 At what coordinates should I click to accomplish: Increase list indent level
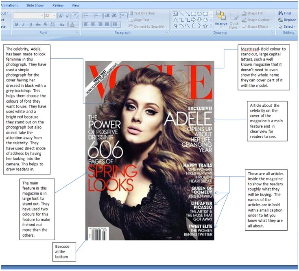pos(114,15)
